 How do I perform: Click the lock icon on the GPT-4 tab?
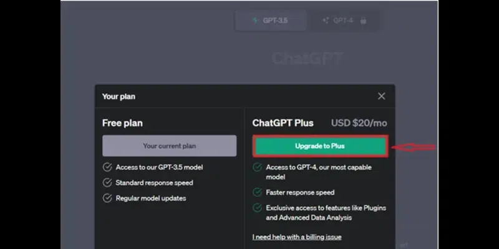[363, 21]
